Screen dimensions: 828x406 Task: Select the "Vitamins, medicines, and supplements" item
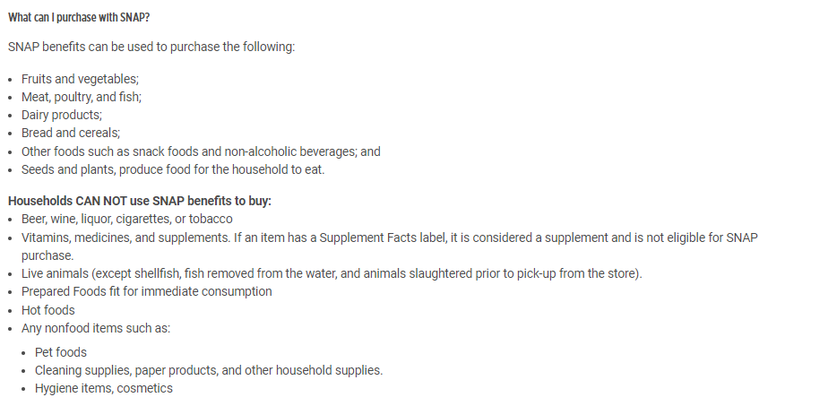[x=125, y=238]
